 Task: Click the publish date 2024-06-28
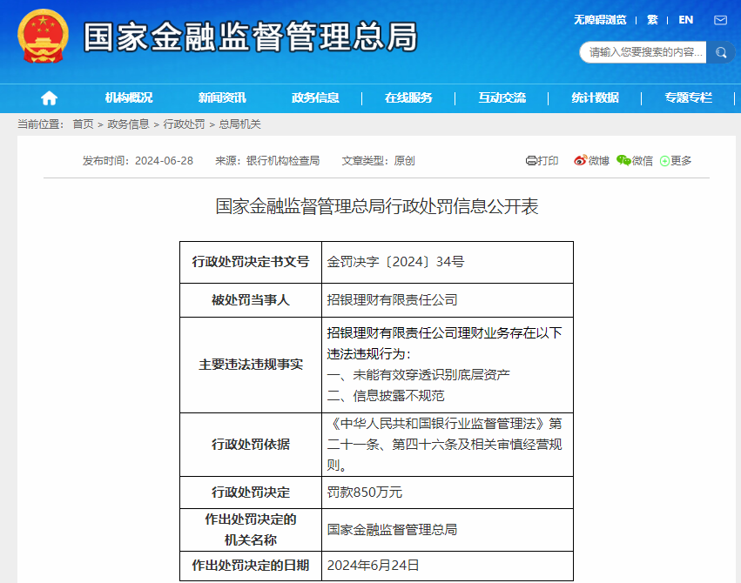(164, 161)
